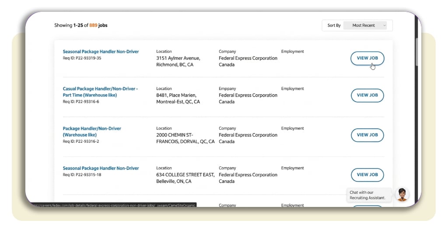Select address 2000 CHEMIN ST-FRANCOIS, DORVAL

185,138
